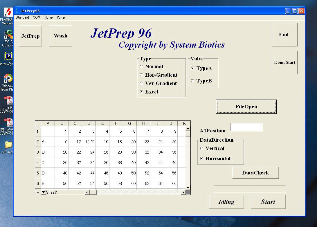Viewport: 317px width, 227px height.
Task: Select column header J in spreadsheet
Action: pyautogui.click(x=171, y=123)
